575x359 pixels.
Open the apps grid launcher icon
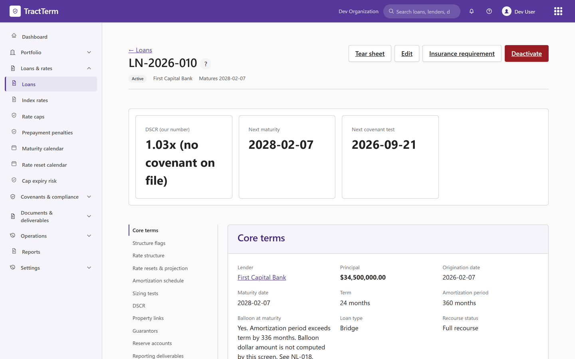558,11
